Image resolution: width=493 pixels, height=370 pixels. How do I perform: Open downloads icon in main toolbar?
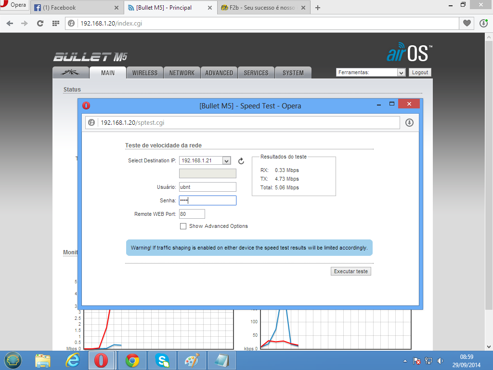click(x=483, y=23)
